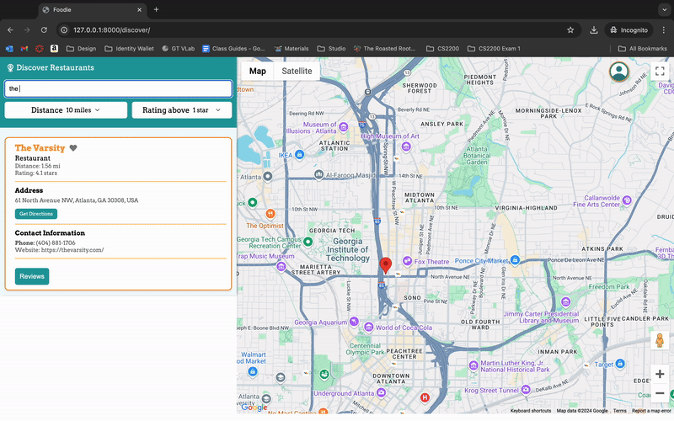Switch to Map view tab
The width and height of the screenshot is (674, 421).
click(x=258, y=72)
